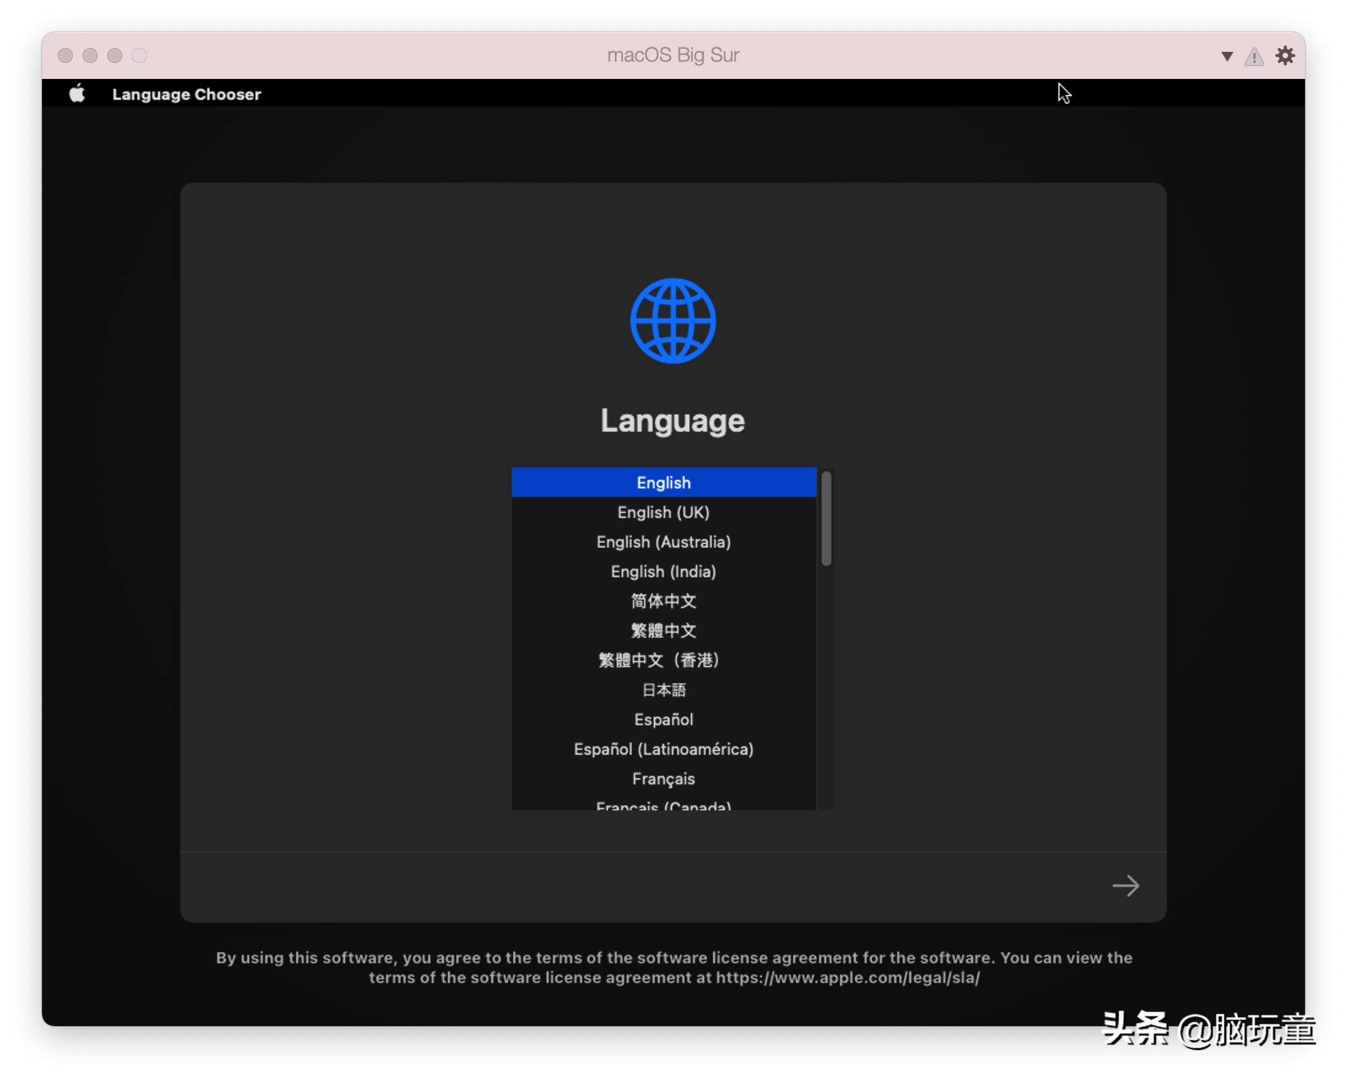Open the Language Chooser menu
The height and width of the screenshot is (1078, 1347).
point(186,94)
